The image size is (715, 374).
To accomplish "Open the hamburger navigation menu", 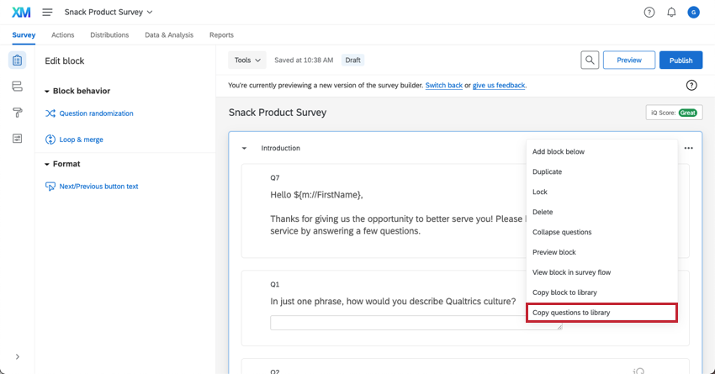I will pos(47,13).
